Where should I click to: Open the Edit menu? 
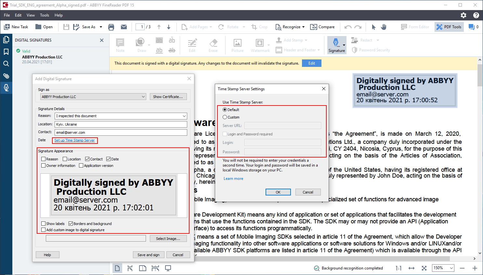point(18,15)
